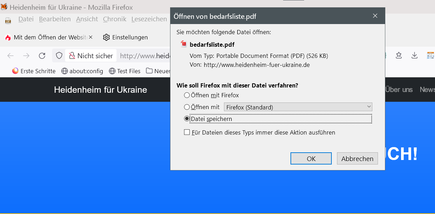
Task: Click the tracking protection shield icon
Action: 59,56
